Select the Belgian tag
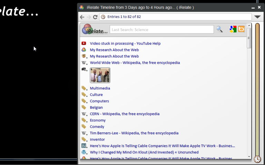 pyautogui.click(x=96, y=107)
